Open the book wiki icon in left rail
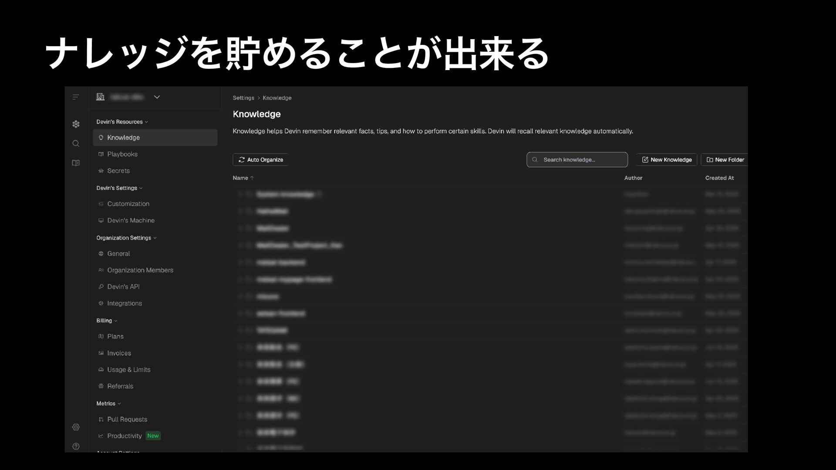 point(76,163)
